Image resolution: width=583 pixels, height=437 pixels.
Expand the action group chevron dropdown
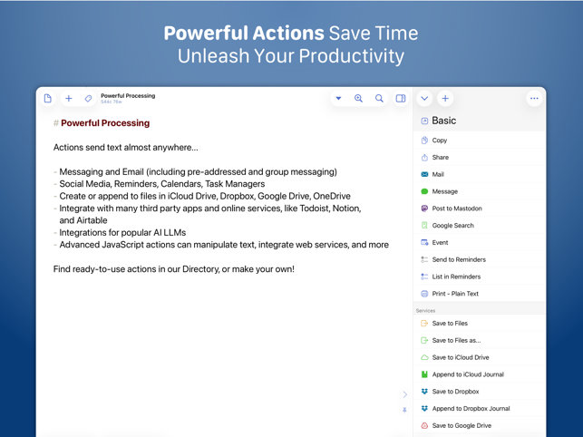pos(424,99)
